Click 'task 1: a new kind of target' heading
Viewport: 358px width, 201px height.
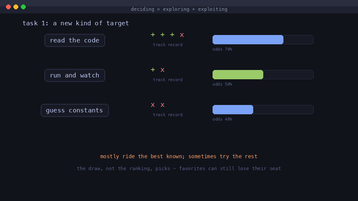tap(76, 23)
